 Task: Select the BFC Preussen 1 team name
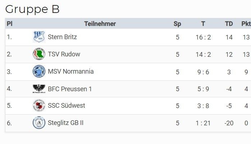click(70, 89)
